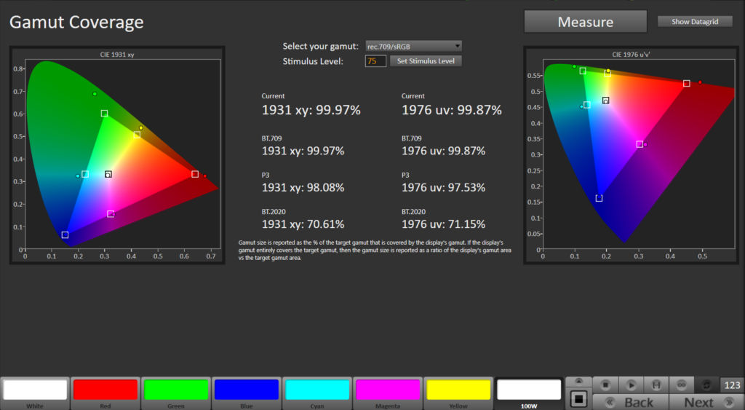Go to the Next workflow page

(706, 403)
